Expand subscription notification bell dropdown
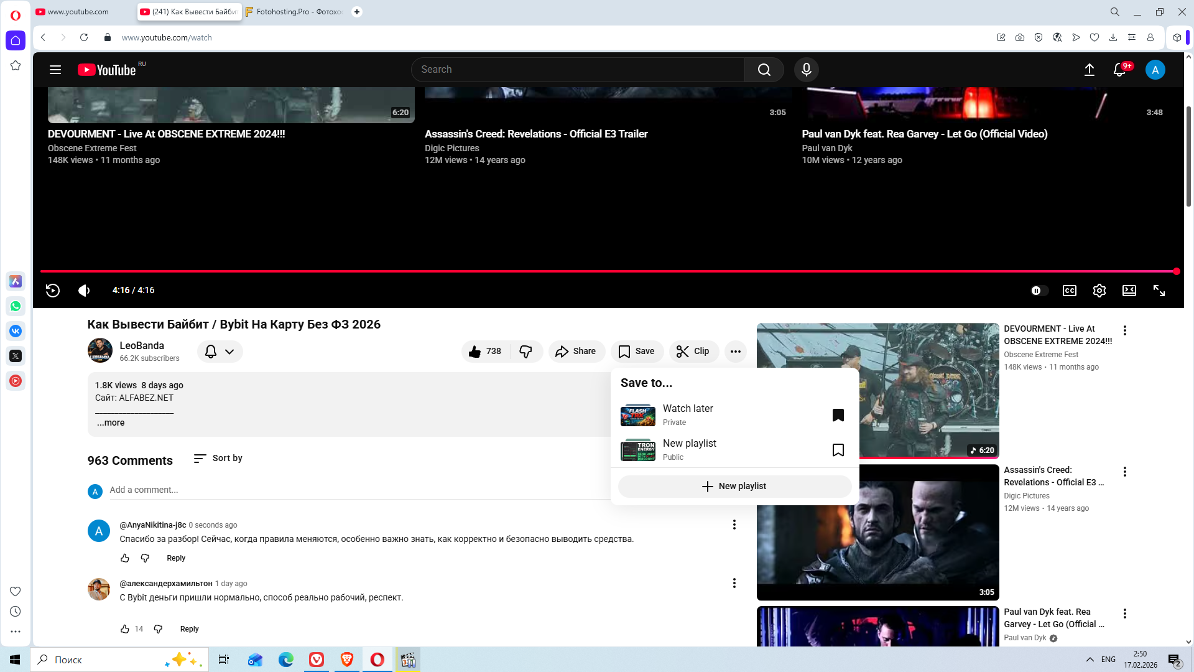This screenshot has width=1194, height=672. 220,352
